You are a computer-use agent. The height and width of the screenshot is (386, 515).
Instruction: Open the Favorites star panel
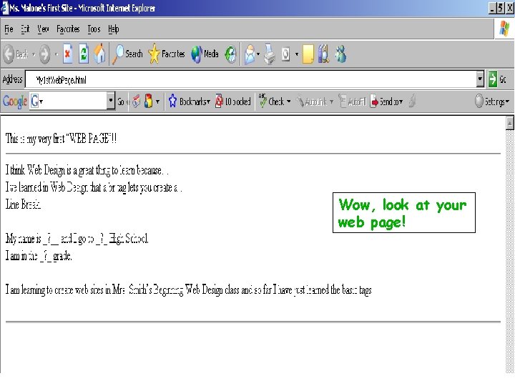[166, 54]
